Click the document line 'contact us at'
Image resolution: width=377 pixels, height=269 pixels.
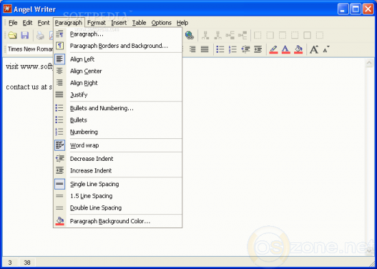[x=29, y=87]
